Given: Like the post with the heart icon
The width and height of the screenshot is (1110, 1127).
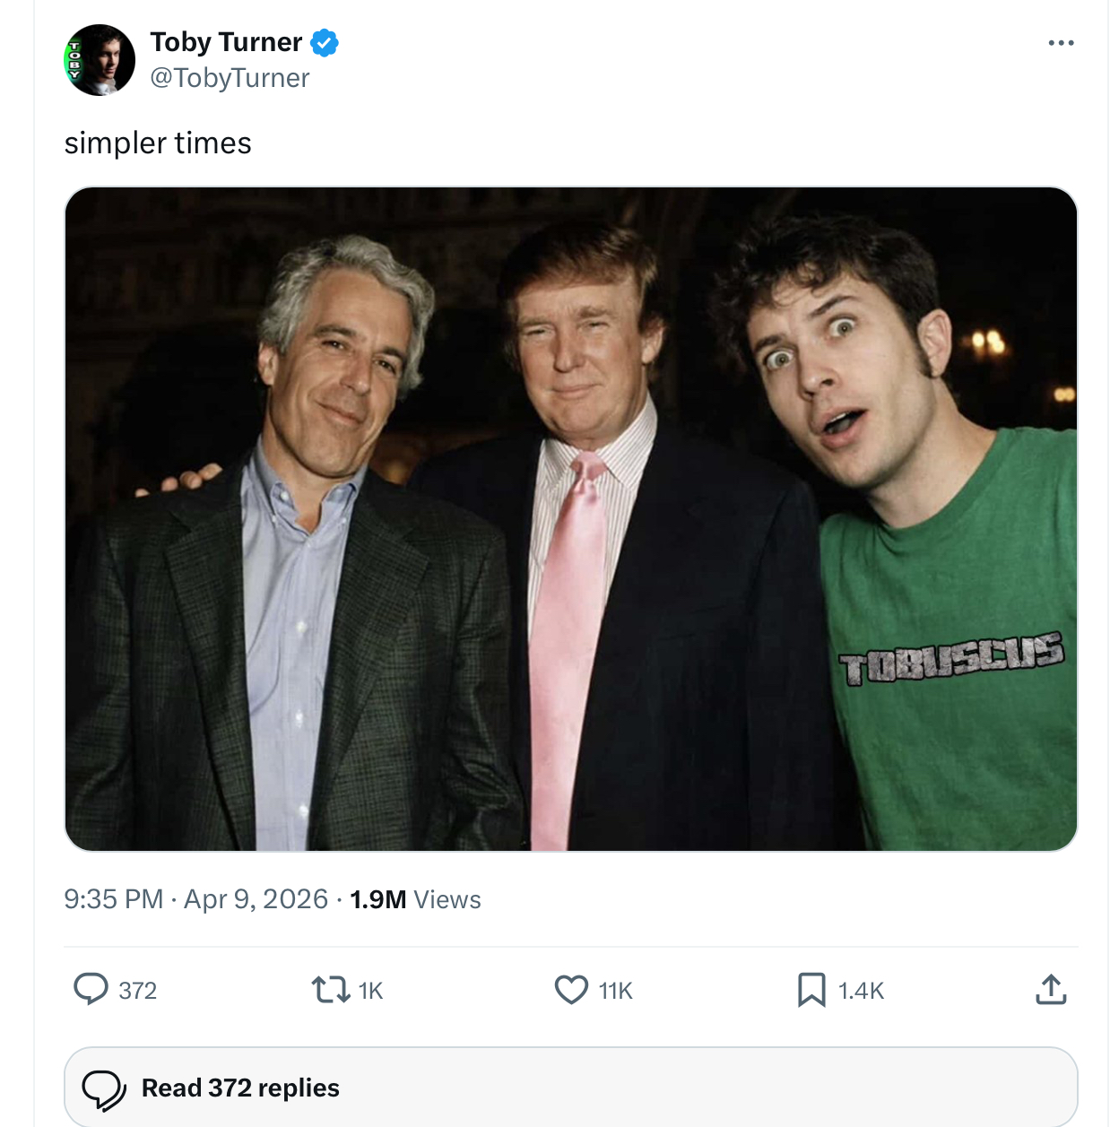Looking at the screenshot, I should (571, 990).
